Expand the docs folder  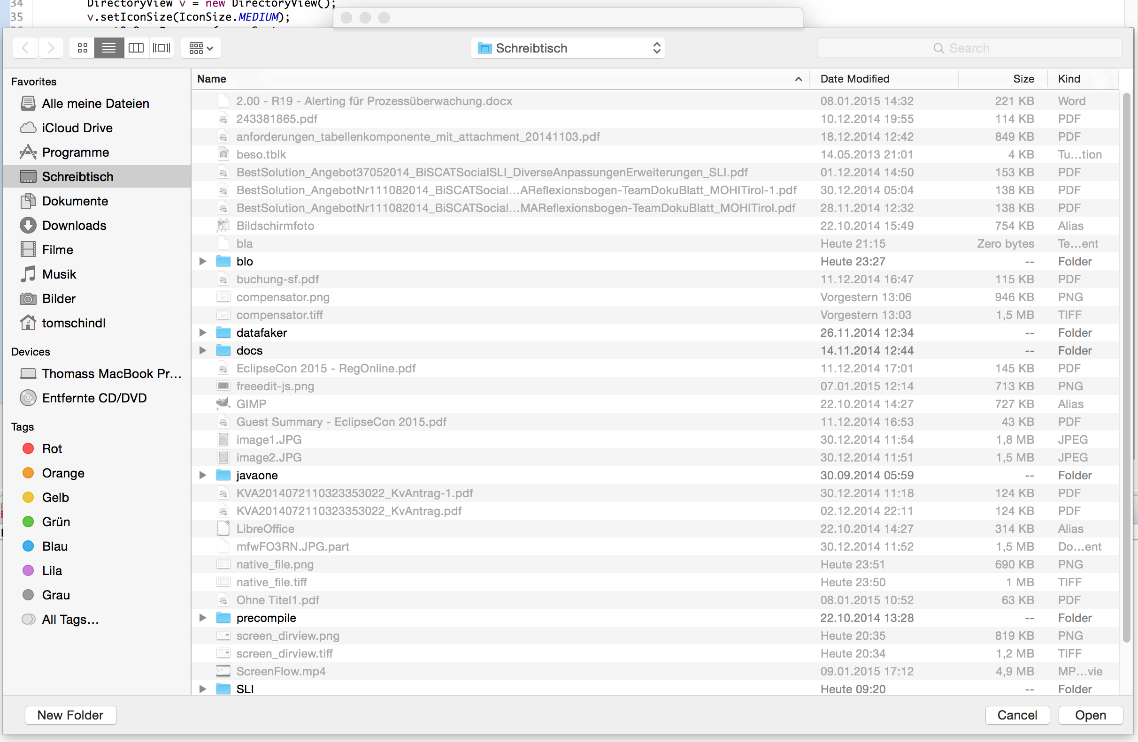(x=203, y=350)
